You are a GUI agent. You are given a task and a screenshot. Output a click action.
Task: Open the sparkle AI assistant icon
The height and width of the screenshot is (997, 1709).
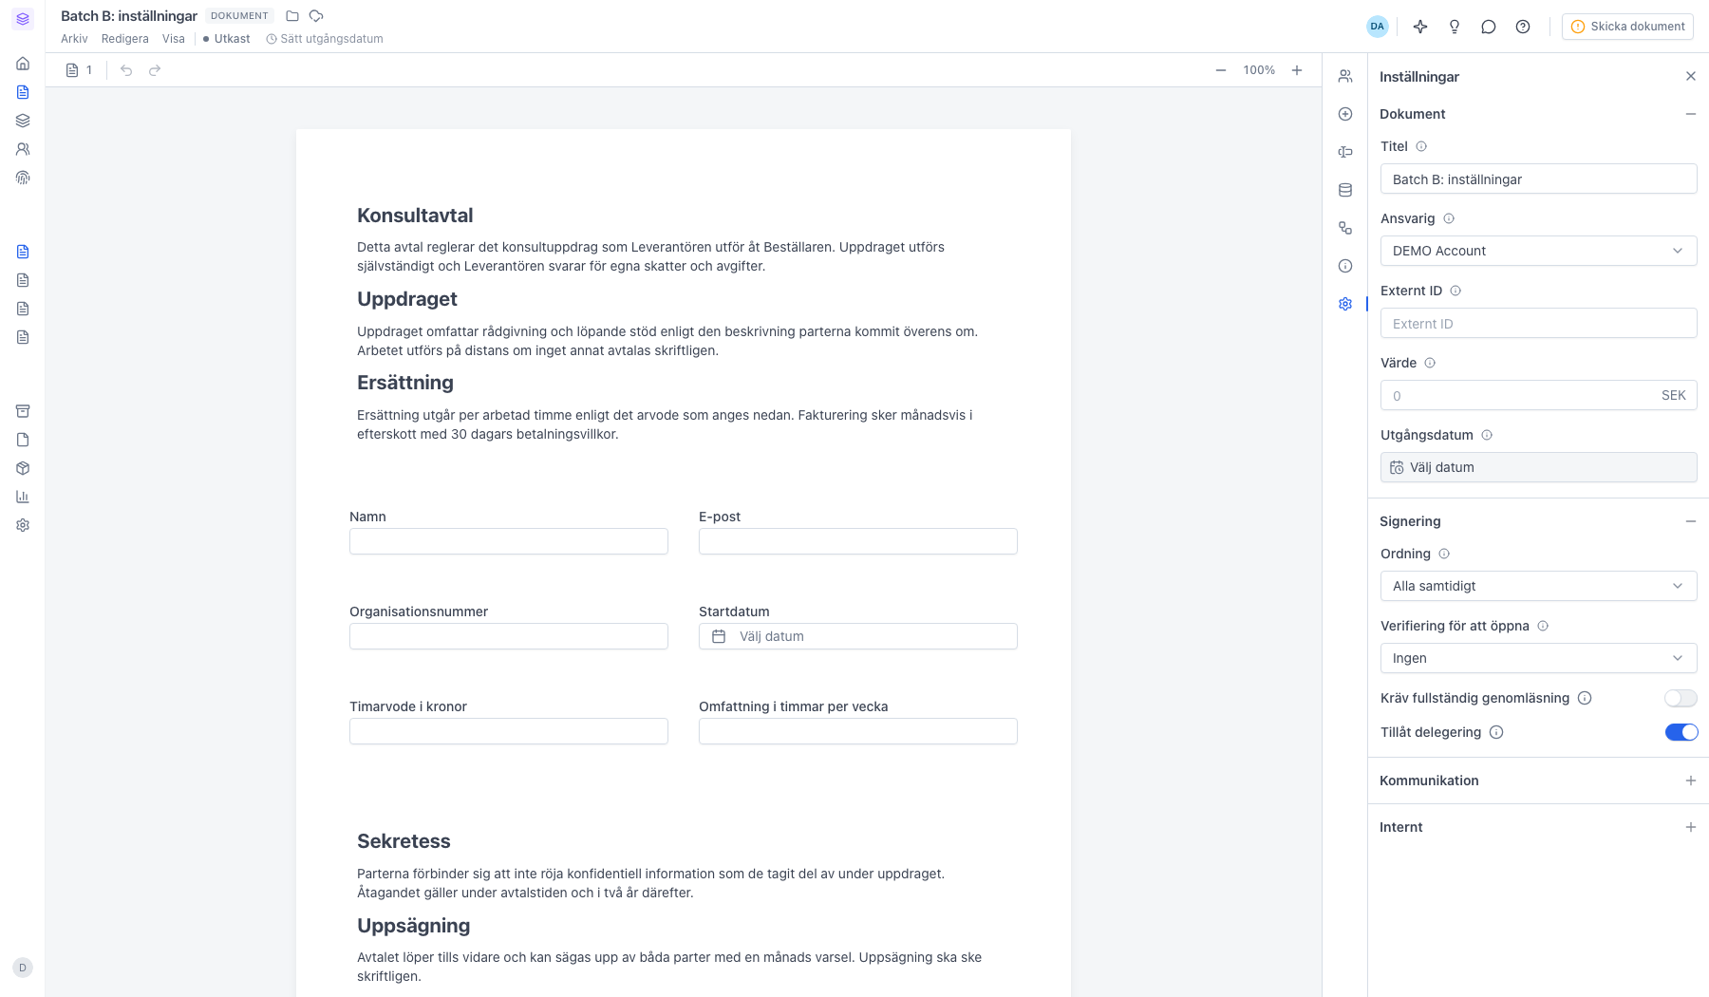1420,27
